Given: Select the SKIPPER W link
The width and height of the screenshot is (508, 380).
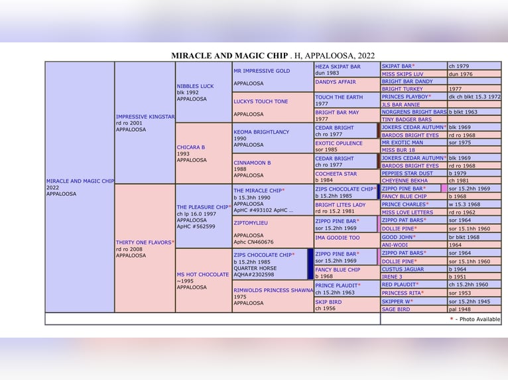Looking at the screenshot, I should pyautogui.click(x=396, y=301).
